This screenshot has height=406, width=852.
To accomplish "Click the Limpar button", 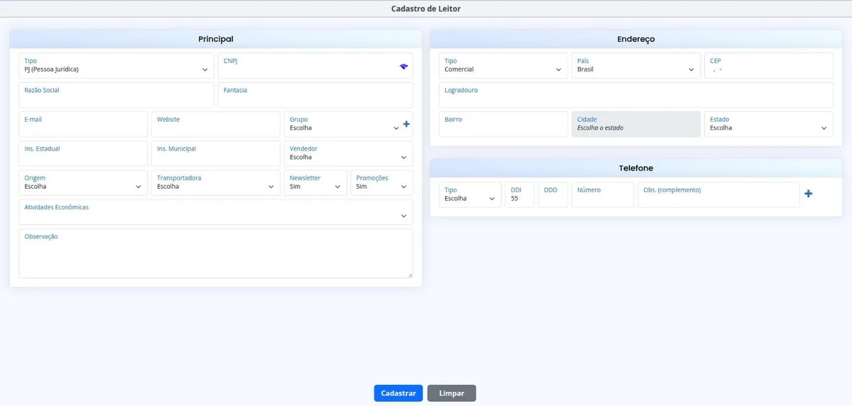I will (452, 393).
